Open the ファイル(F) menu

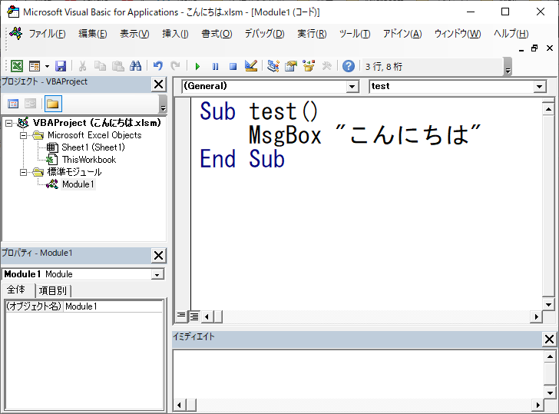[47, 34]
